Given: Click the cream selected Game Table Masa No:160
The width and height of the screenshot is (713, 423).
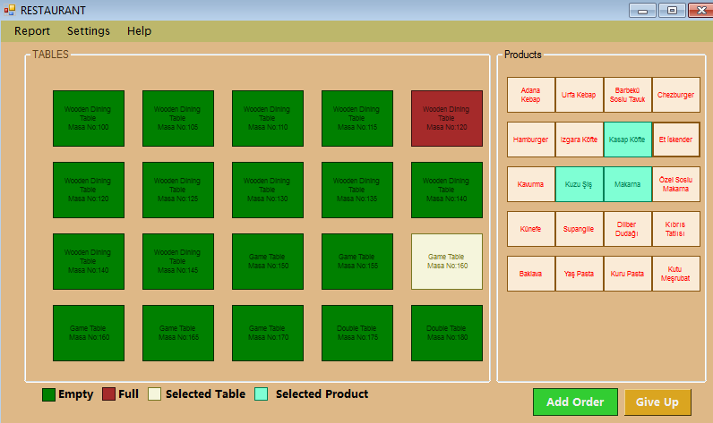Looking at the screenshot, I should (x=447, y=261).
